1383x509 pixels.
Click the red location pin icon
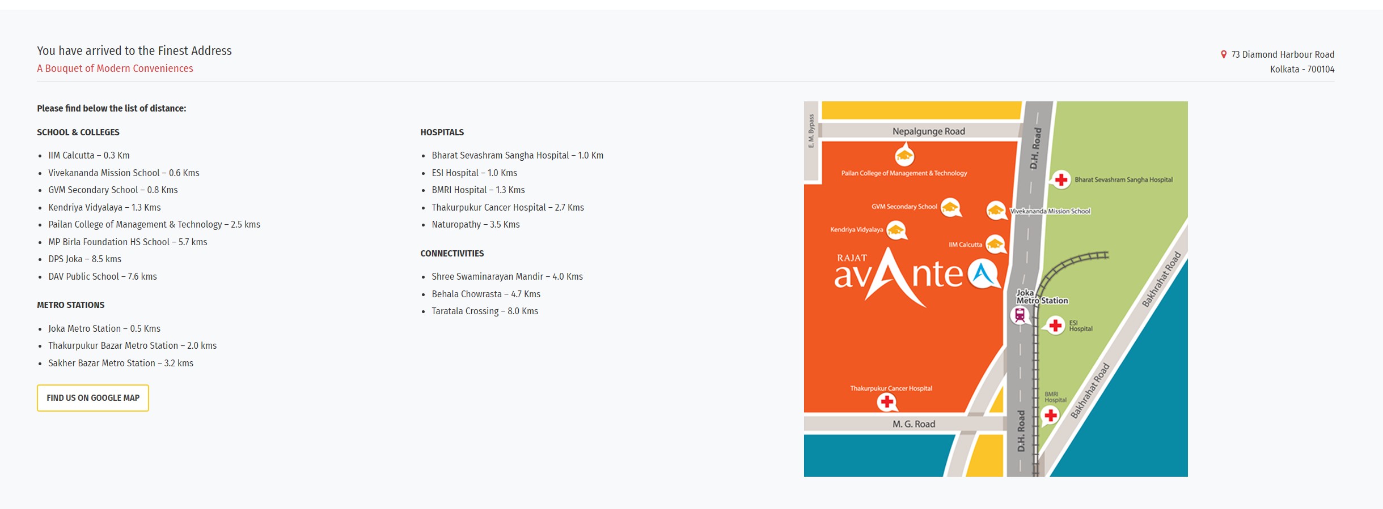(x=1224, y=54)
